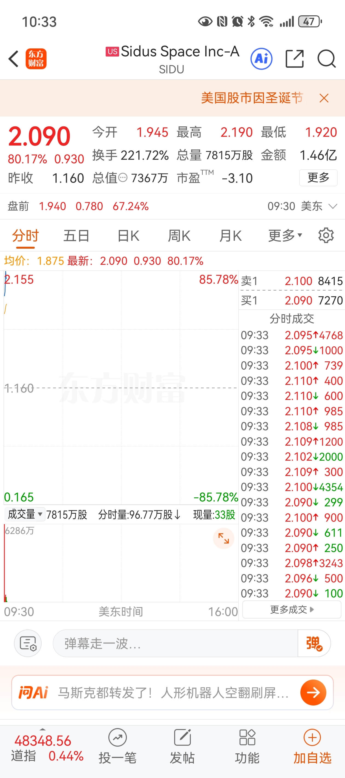Tap the 总值 smiley info icon
The image size is (345, 778).
[x=123, y=178]
